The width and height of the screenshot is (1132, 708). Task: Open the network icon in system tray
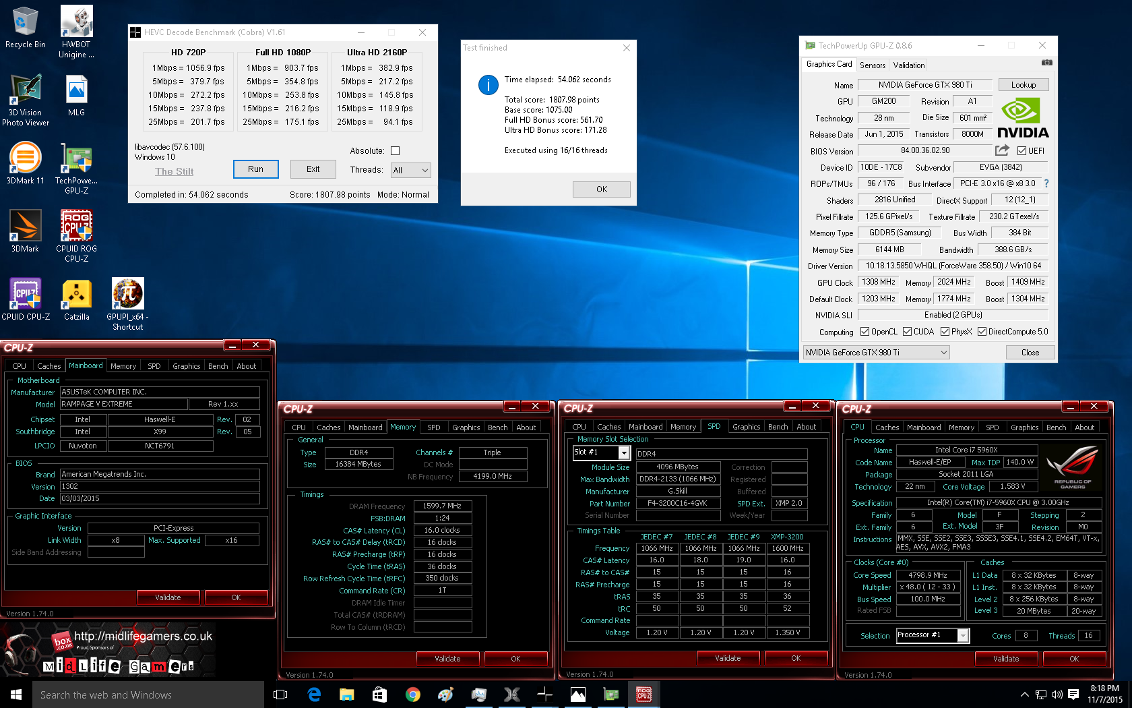tap(1041, 695)
